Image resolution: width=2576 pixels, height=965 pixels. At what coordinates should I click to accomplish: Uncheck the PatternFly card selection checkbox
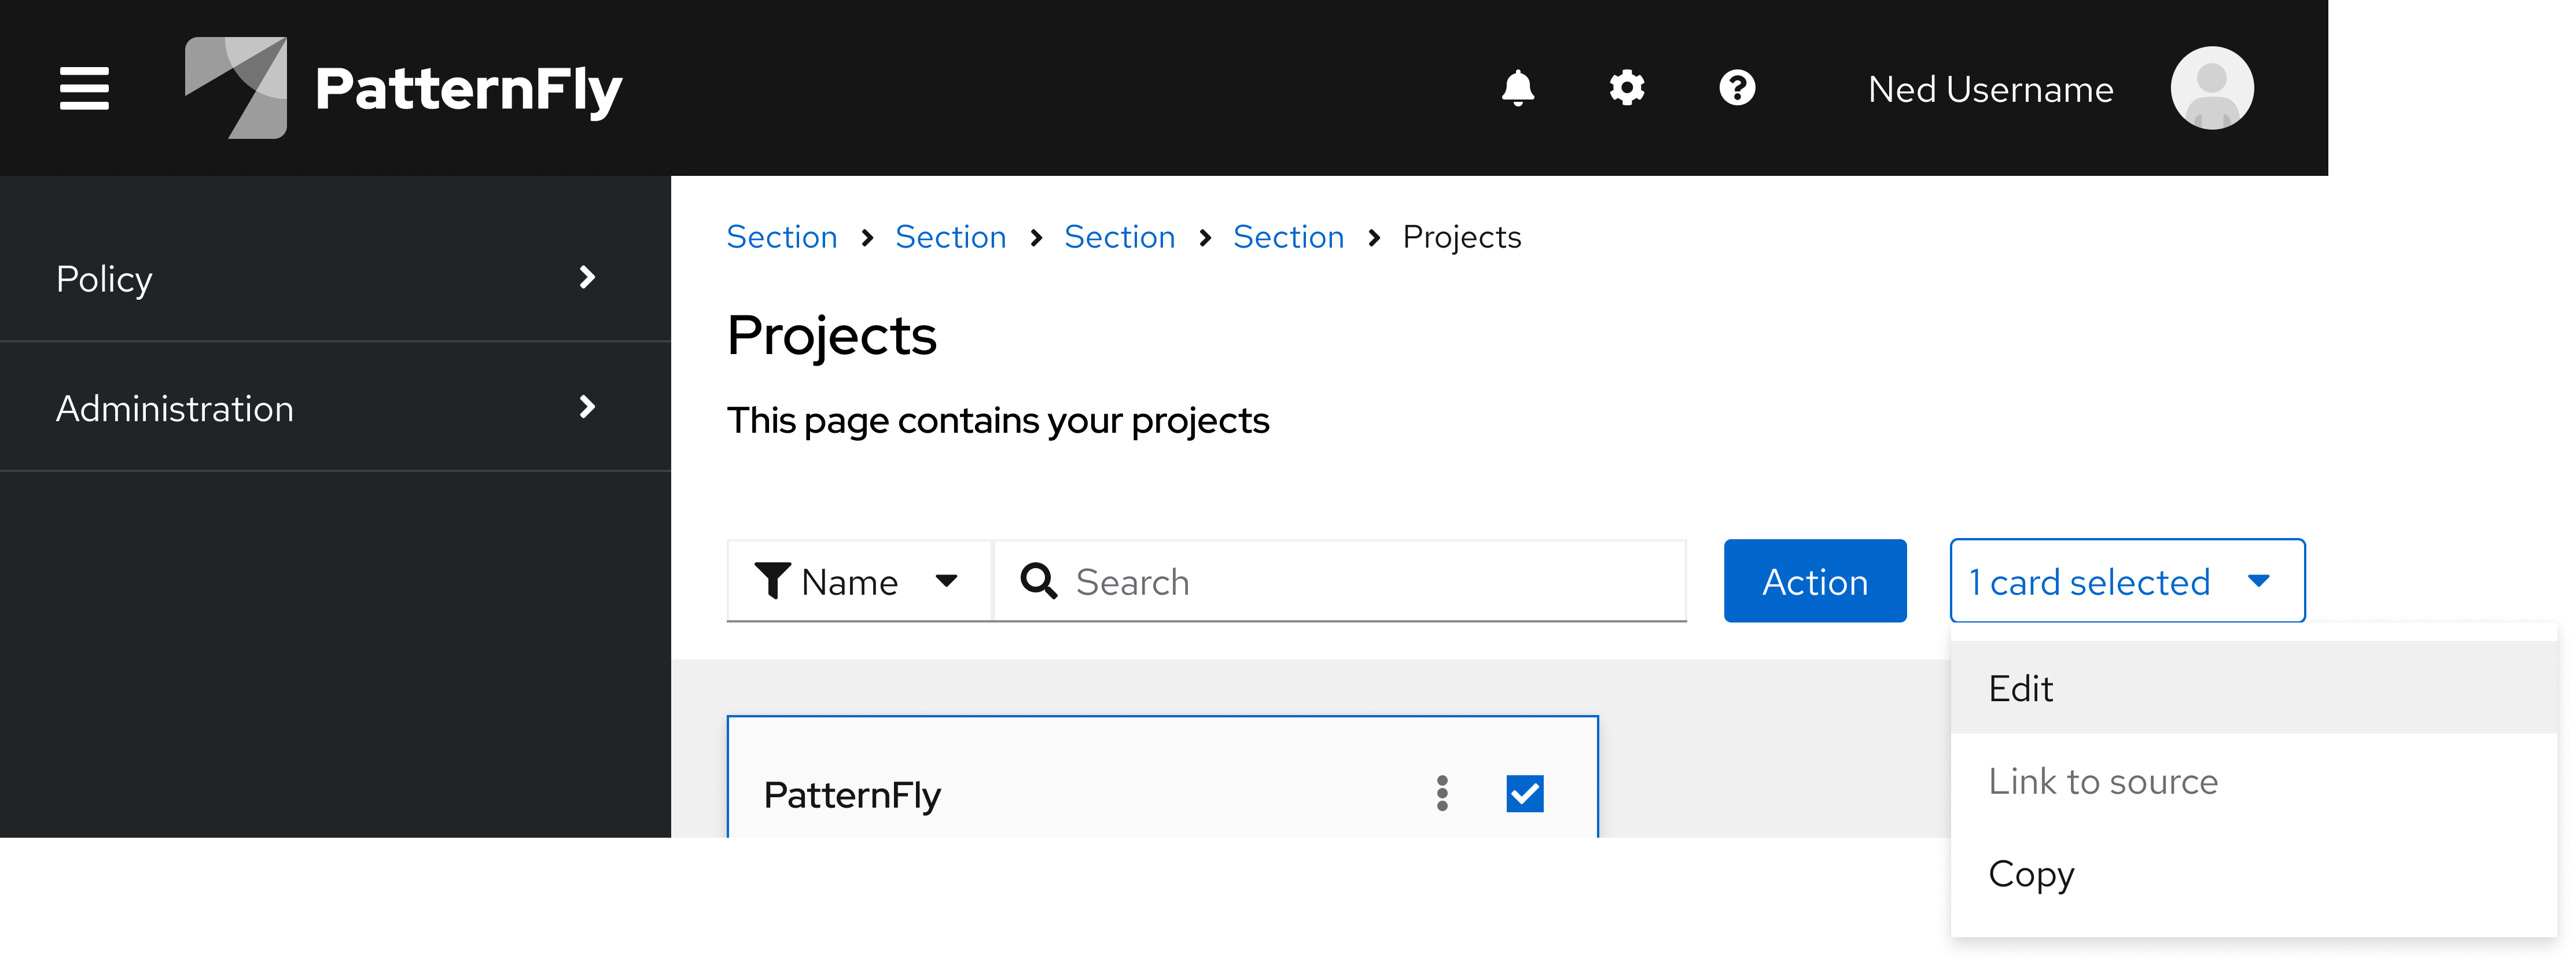(x=1524, y=793)
